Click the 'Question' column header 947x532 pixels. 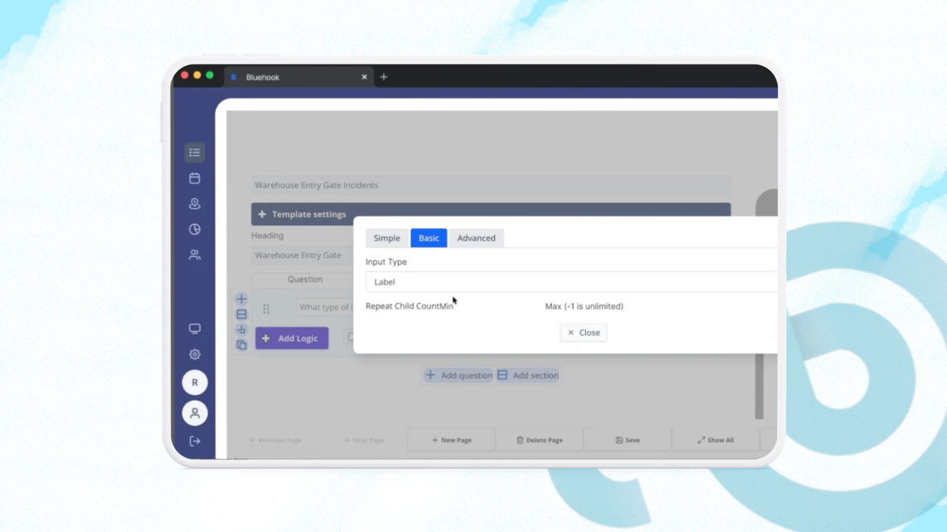[305, 279]
